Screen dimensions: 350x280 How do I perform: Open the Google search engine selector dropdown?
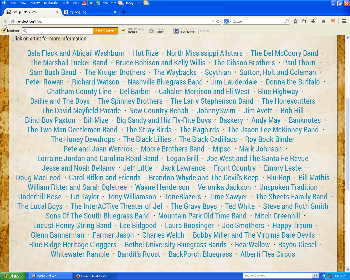click(x=230, y=21)
